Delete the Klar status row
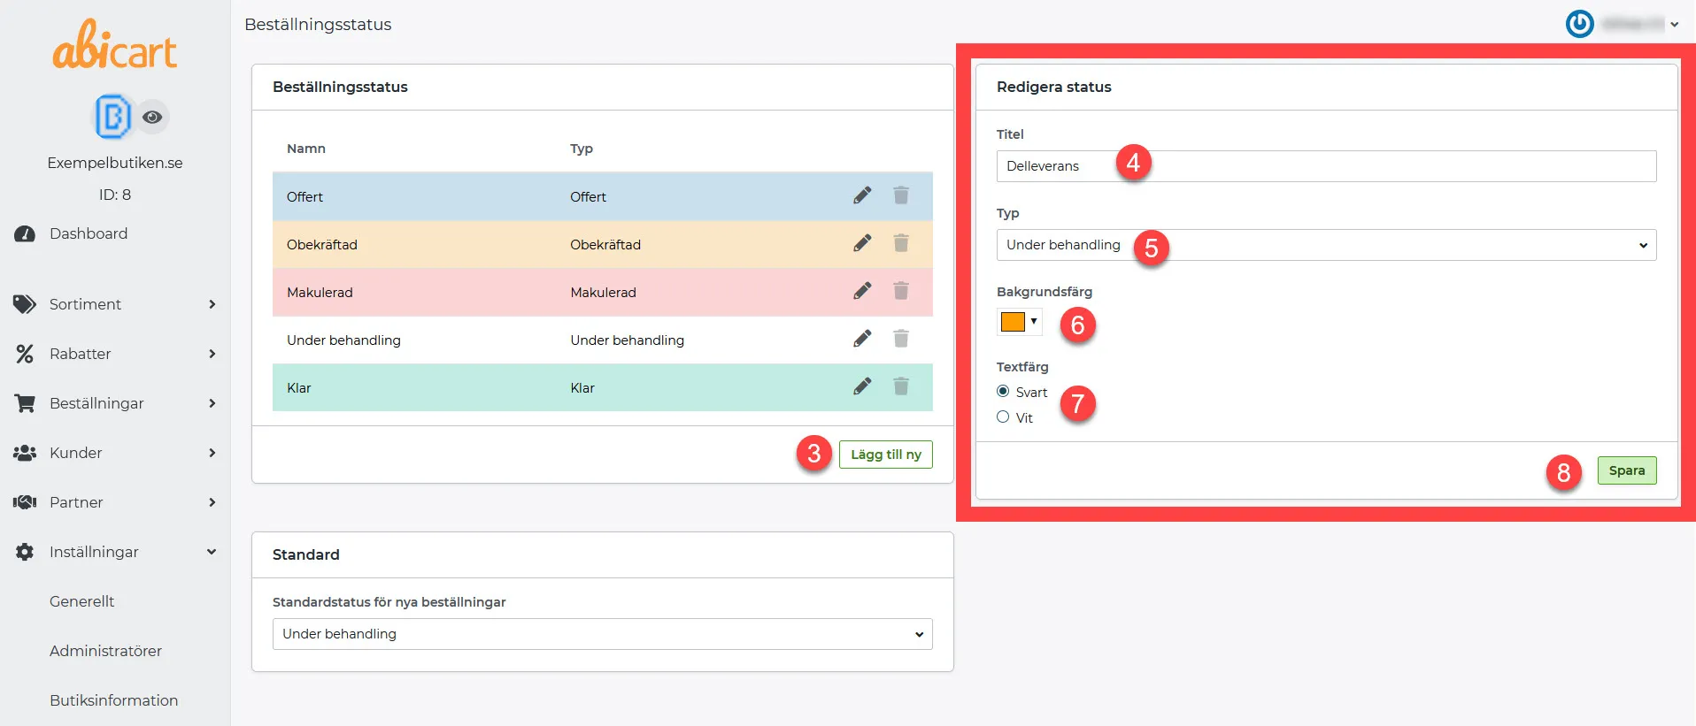The width and height of the screenshot is (1696, 726). [x=901, y=386]
